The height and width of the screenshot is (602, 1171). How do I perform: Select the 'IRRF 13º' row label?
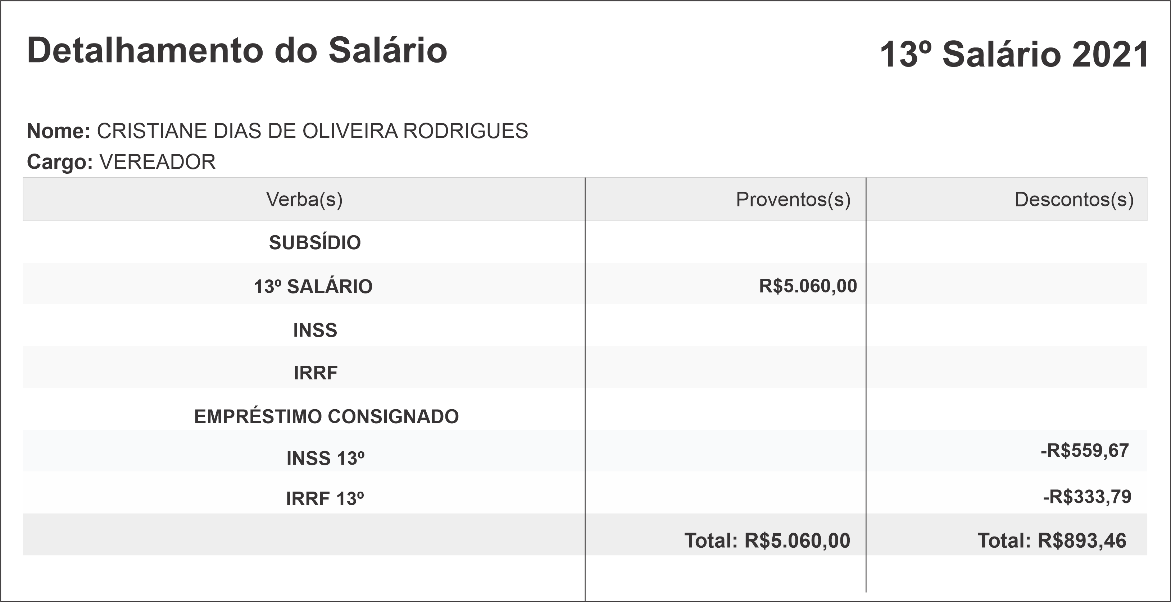[x=324, y=499]
